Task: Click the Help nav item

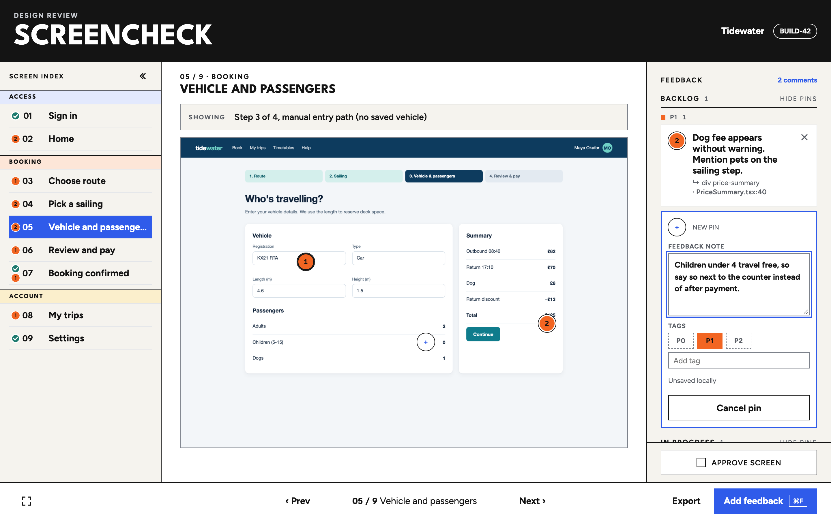Action: [306, 148]
